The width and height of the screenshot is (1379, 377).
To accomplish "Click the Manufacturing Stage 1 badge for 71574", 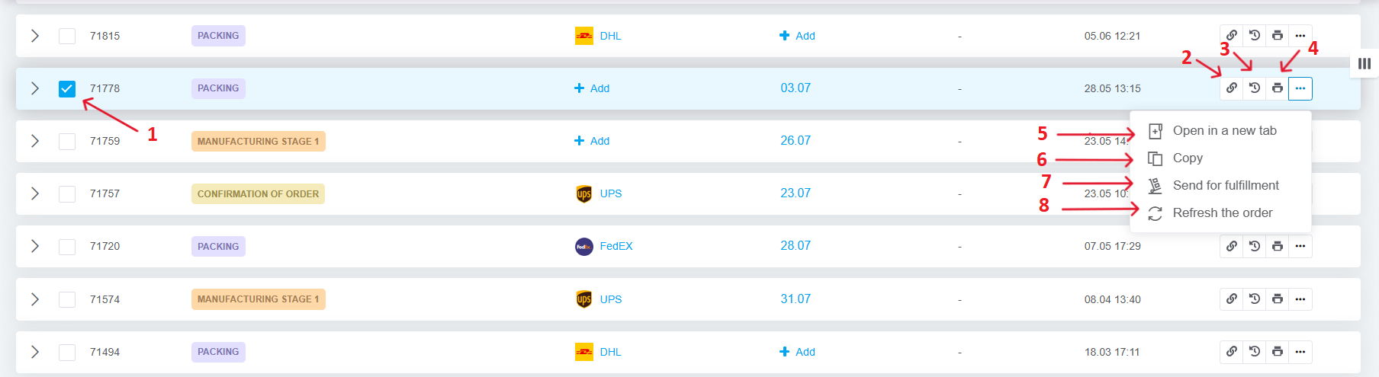I will tap(259, 299).
